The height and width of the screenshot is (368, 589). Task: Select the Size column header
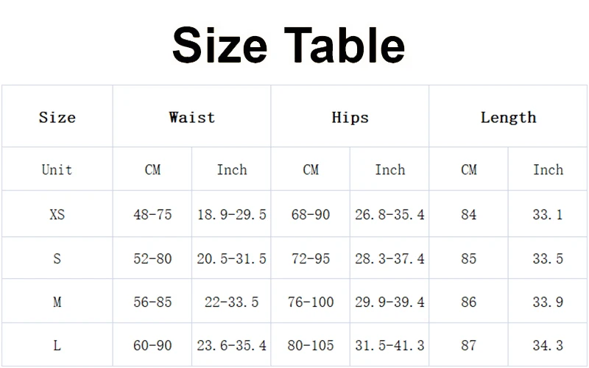(x=57, y=118)
